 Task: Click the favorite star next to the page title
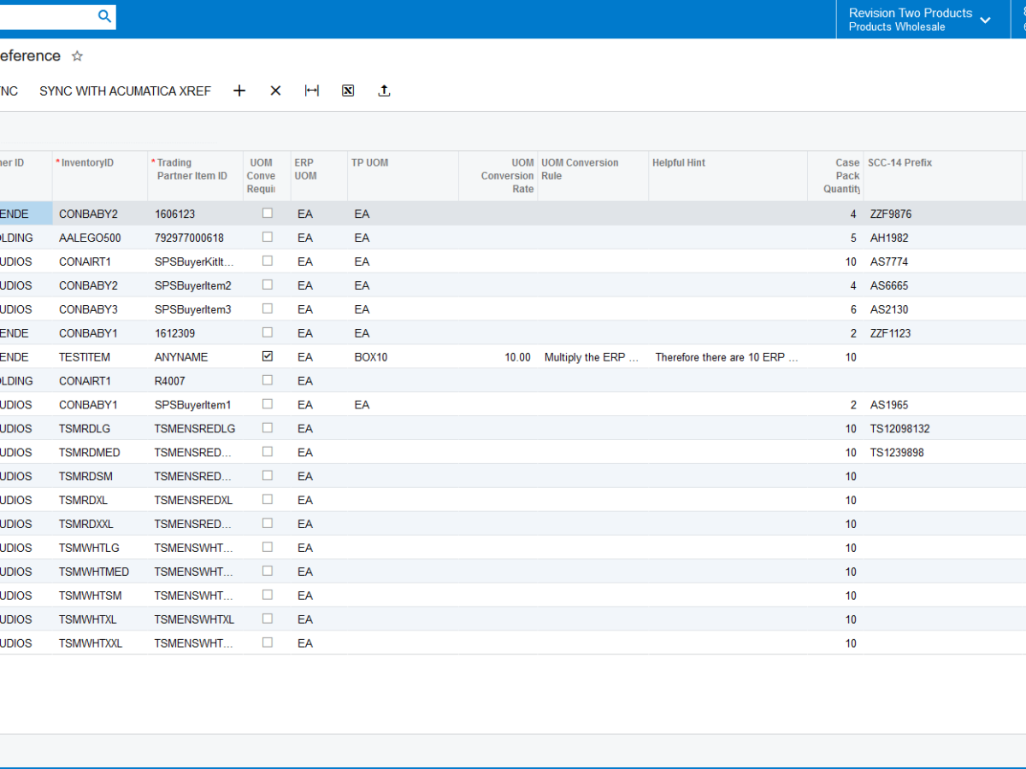click(76, 56)
